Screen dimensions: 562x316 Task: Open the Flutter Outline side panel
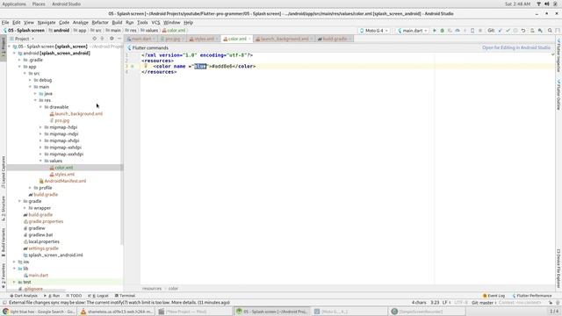[x=558, y=95]
